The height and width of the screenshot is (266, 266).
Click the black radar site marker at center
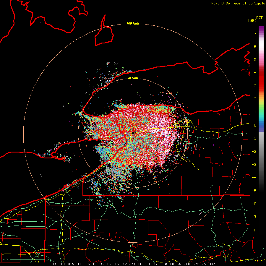pyautogui.click(x=133, y=133)
